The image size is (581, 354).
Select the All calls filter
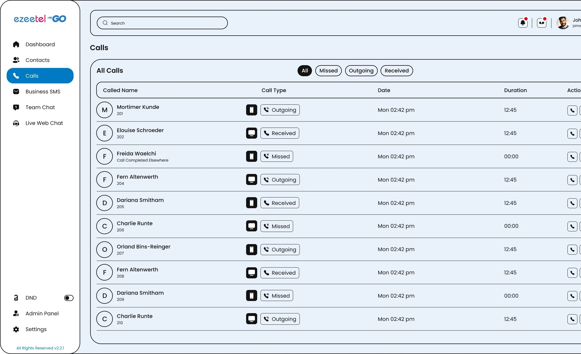pos(304,71)
